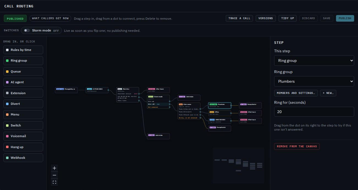Screen dimensions: 358x190
Task: Open Members and settings
Action: click(x=296, y=93)
